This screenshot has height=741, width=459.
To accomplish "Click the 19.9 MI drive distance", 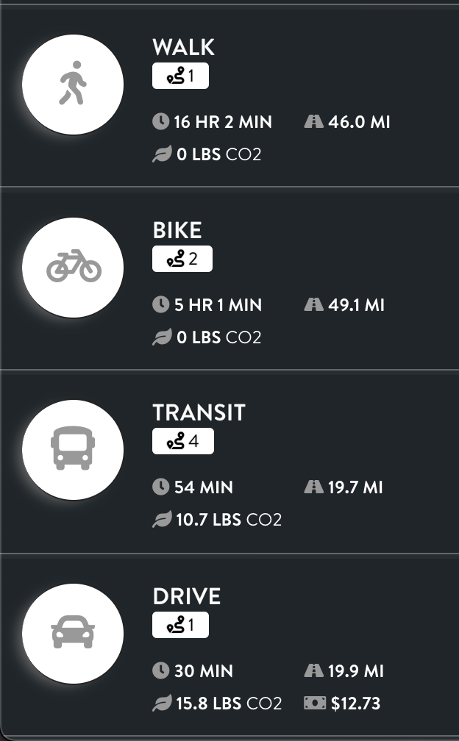I will 356,670.
